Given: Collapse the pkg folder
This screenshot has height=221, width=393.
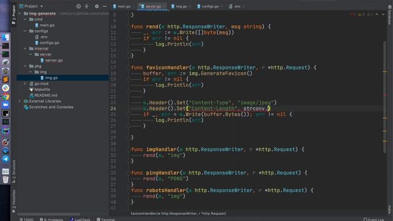Looking at the screenshot, I should [25, 66].
